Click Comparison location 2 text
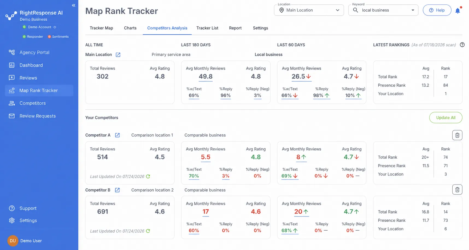 tap(152, 190)
